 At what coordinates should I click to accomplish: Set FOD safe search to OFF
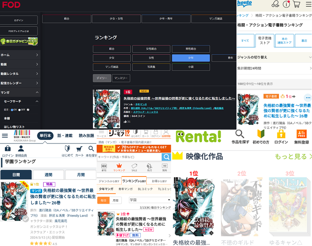[19, 110]
